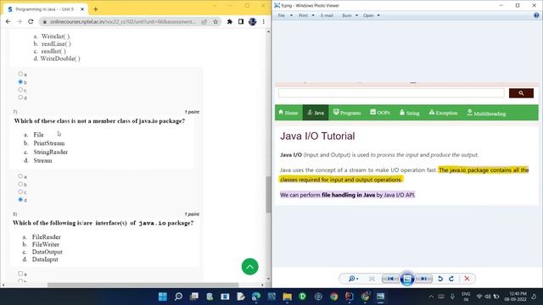The height and width of the screenshot is (305, 543).
Task: Close the Programming in Java tab
Action: (82, 9)
